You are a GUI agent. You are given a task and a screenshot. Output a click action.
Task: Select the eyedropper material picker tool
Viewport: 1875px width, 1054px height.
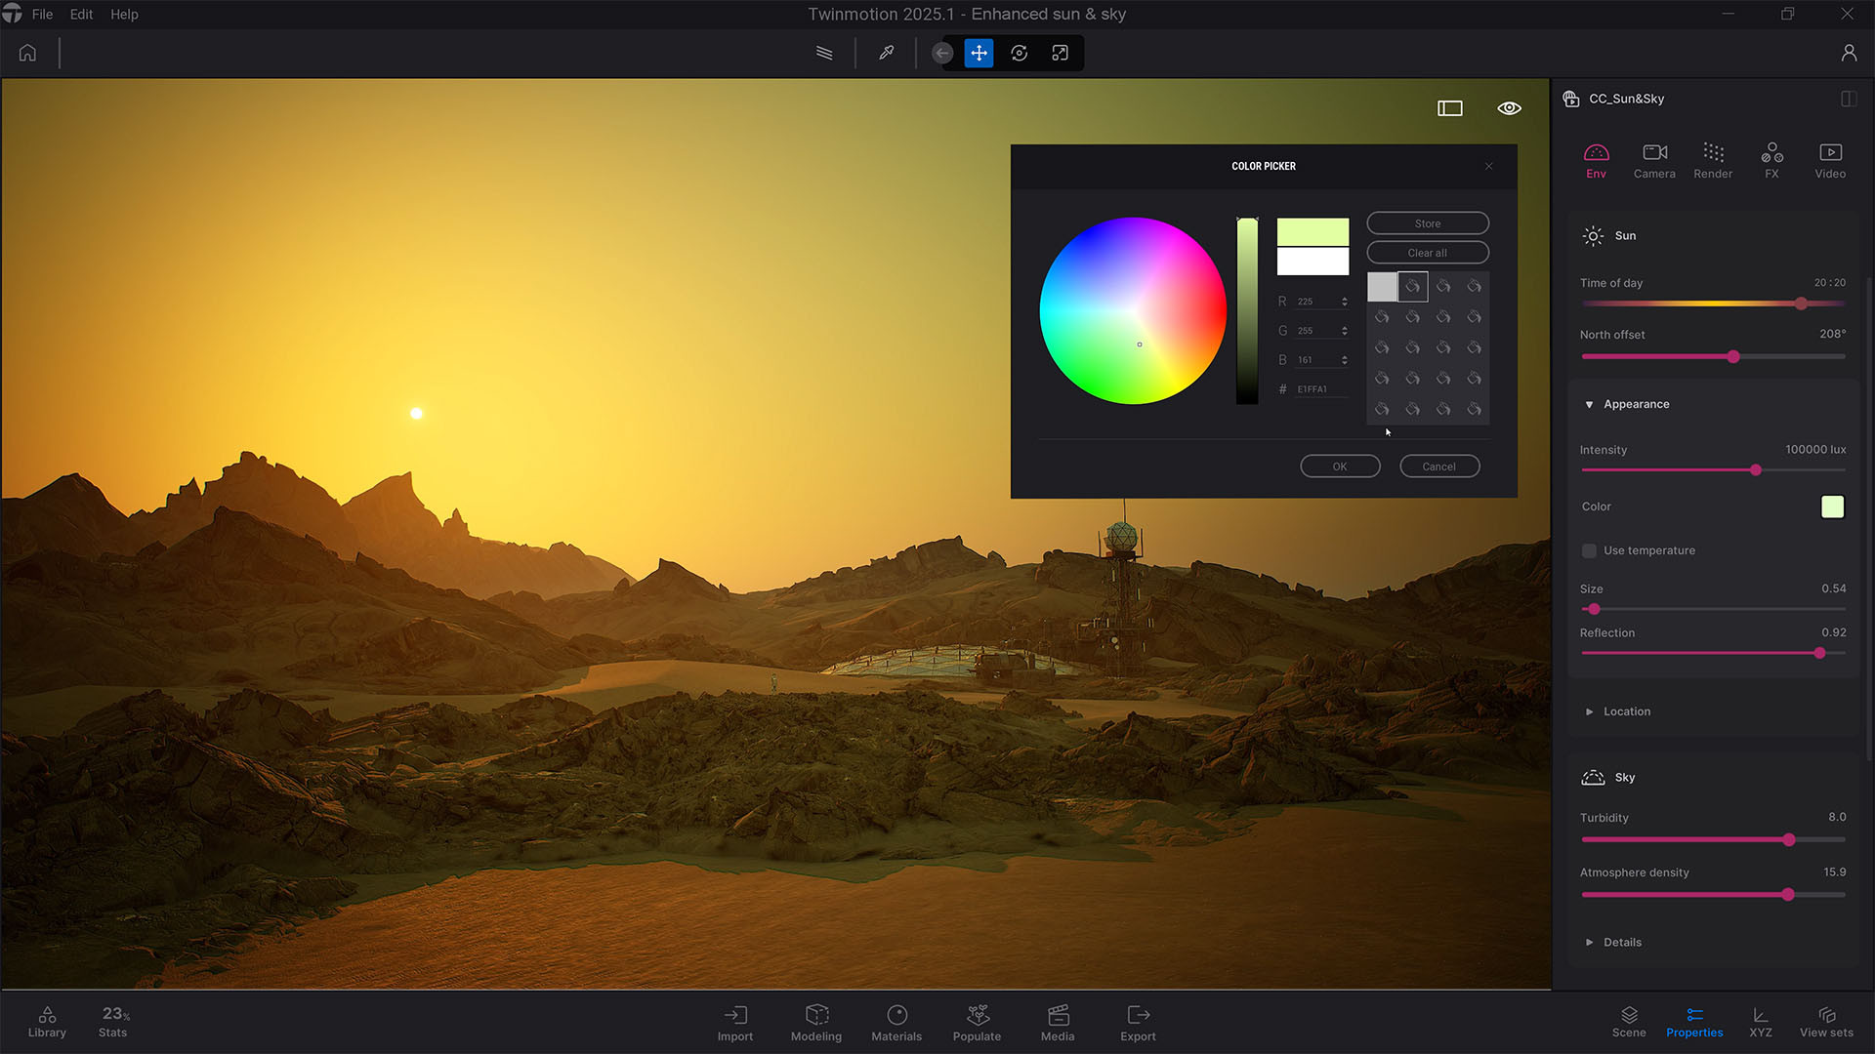[x=886, y=53]
